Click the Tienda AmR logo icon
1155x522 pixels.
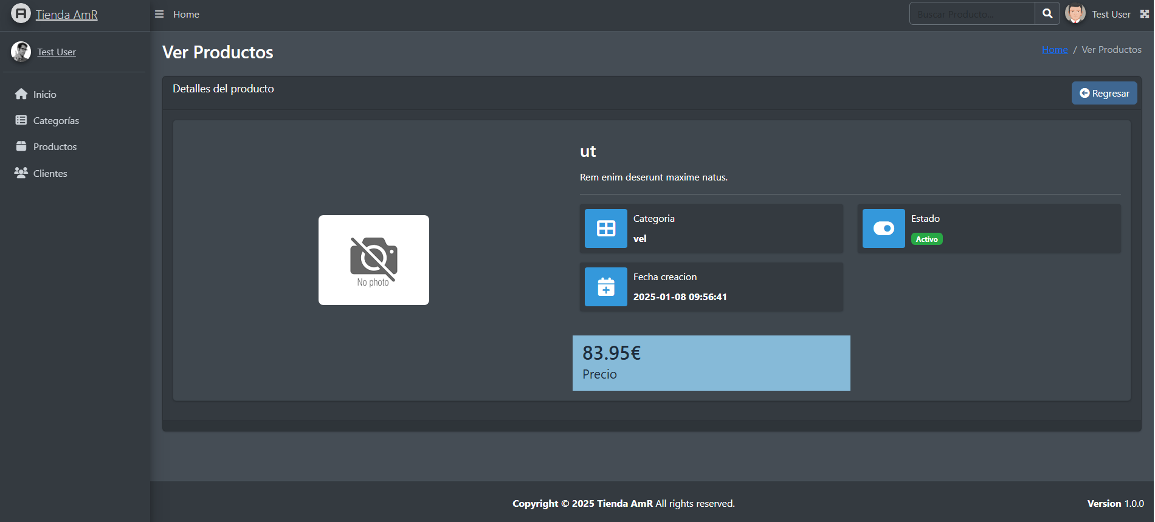tap(21, 13)
